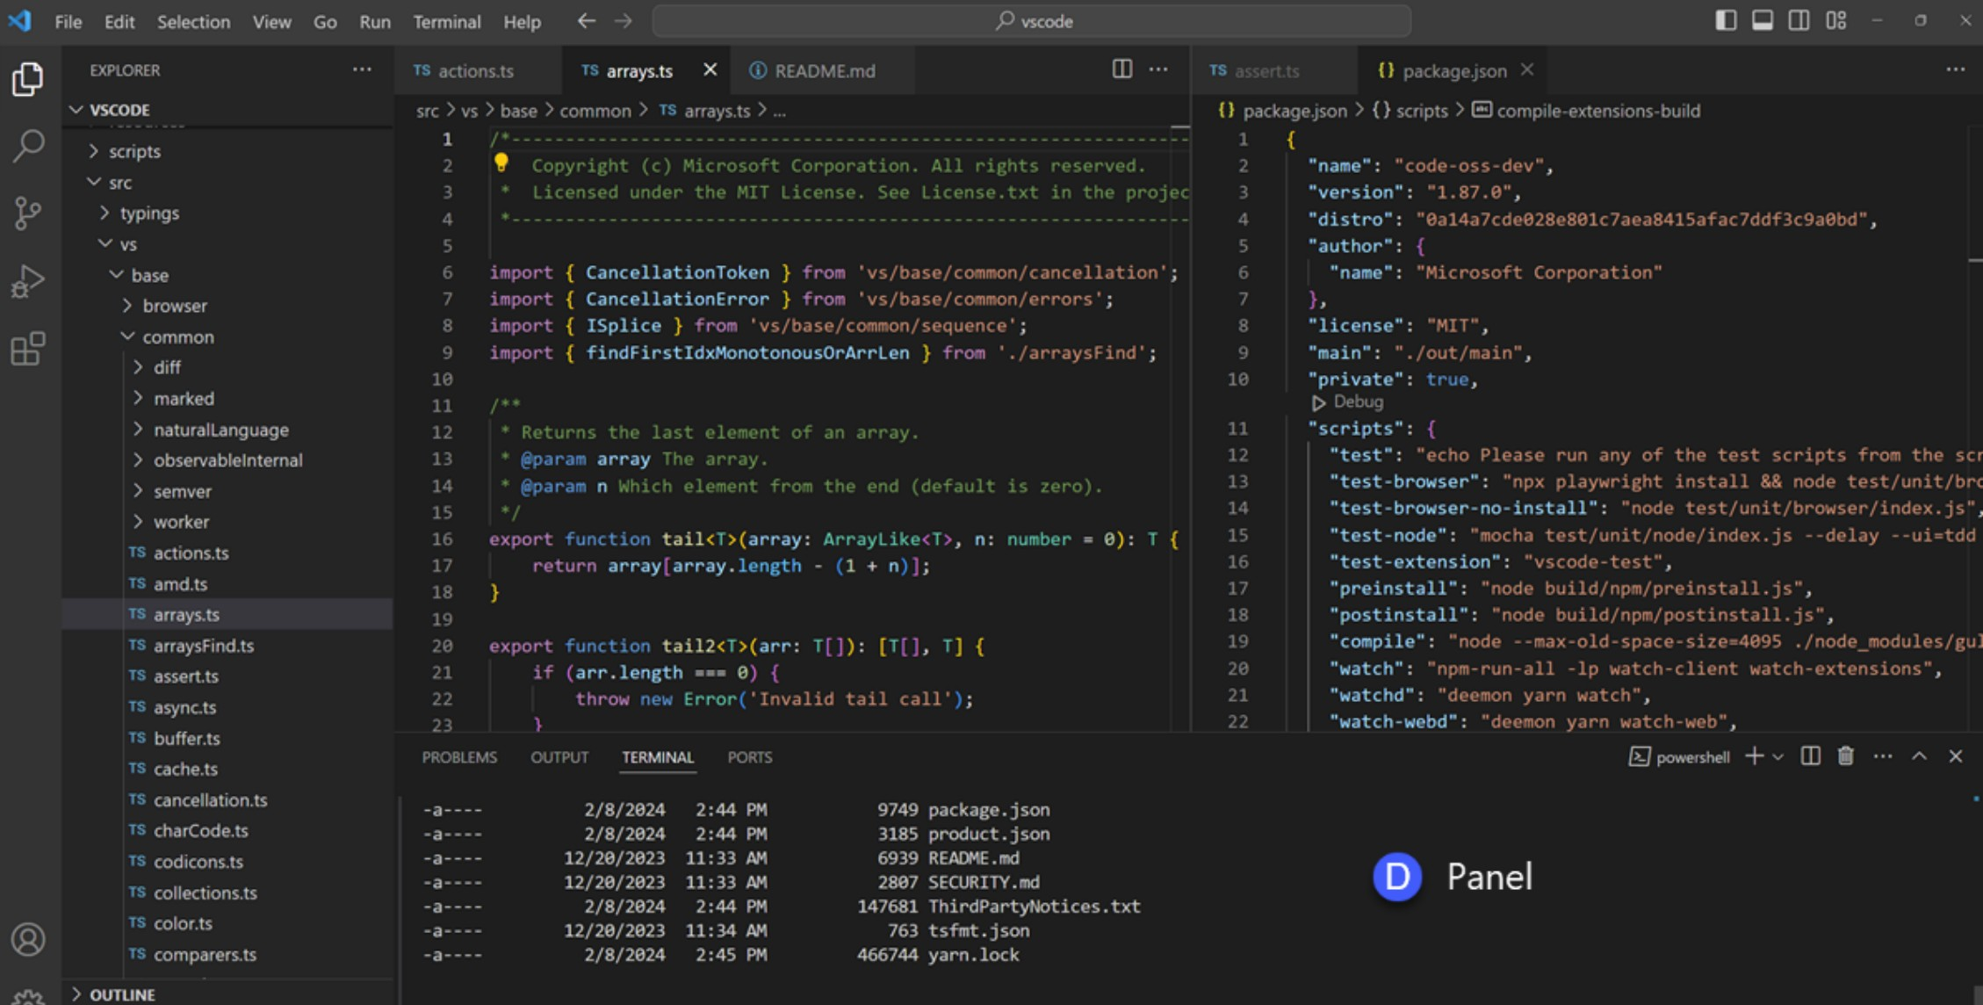Open the Edit menu
Image resolution: width=1983 pixels, height=1005 pixels.
pos(119,22)
